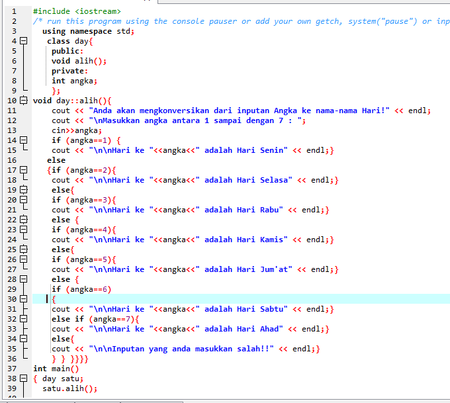Collapse the day::alih function fold on line 10

point(24,101)
